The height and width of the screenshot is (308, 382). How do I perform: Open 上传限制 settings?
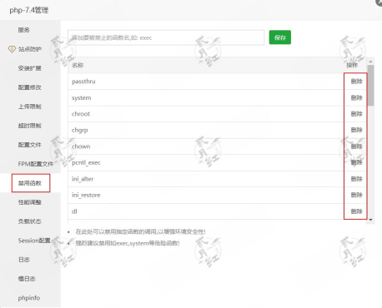(29, 107)
